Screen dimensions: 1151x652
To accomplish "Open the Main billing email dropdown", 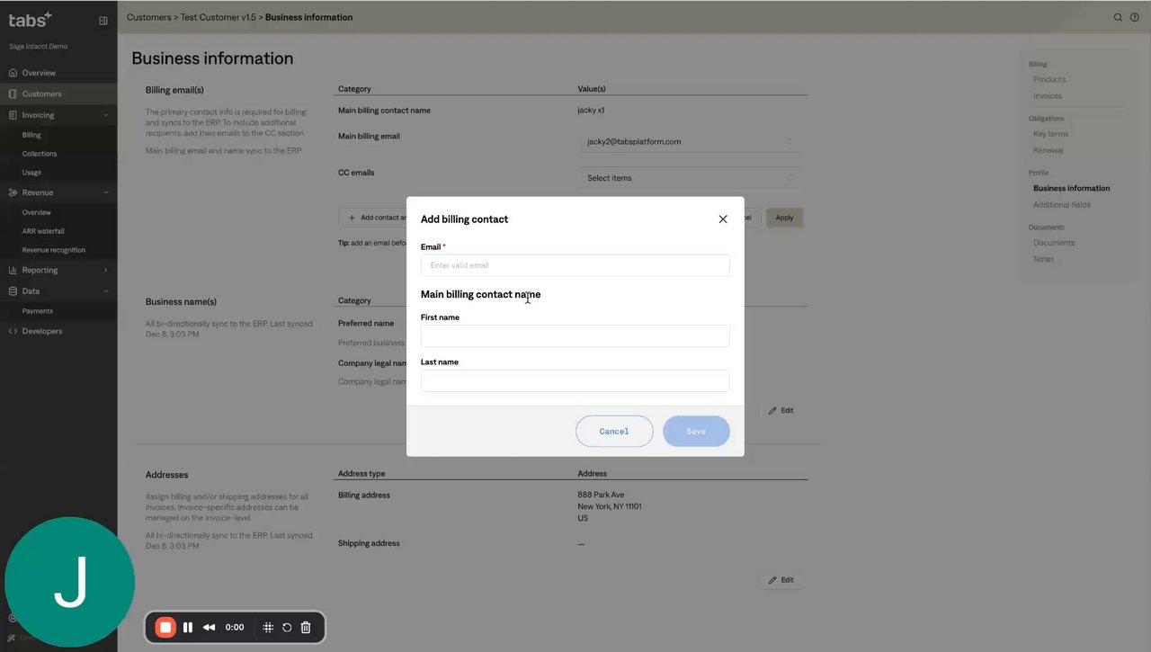I will (689, 142).
